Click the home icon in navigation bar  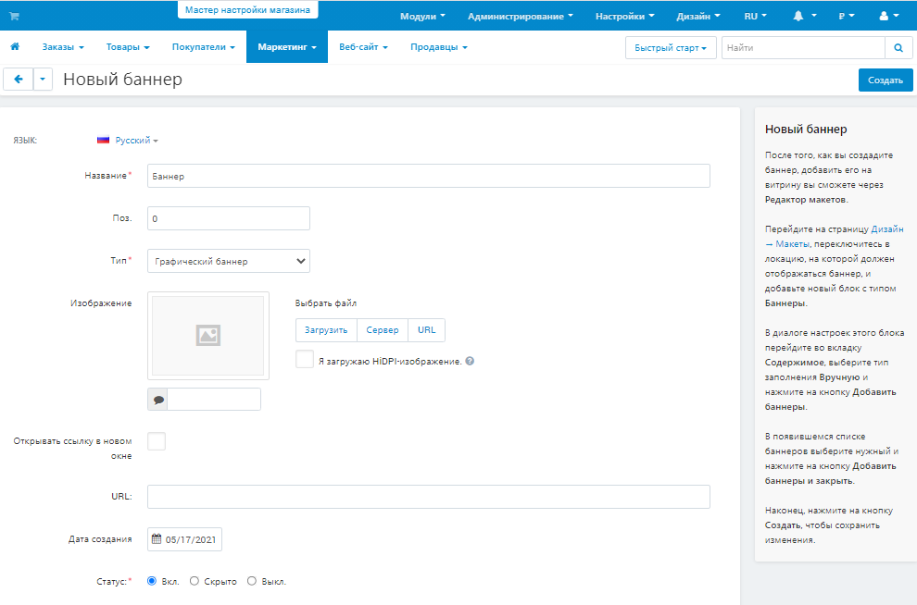click(x=15, y=46)
